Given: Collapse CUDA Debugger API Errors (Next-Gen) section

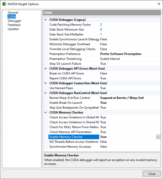Looking at the screenshot, I should tap(46, 69).
